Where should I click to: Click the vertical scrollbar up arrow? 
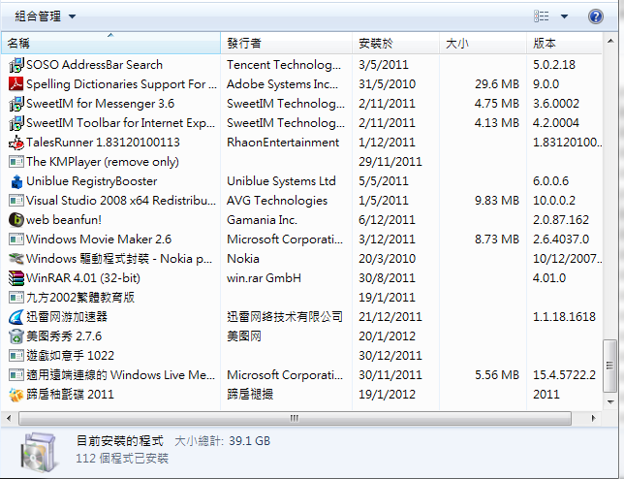pyautogui.click(x=610, y=41)
